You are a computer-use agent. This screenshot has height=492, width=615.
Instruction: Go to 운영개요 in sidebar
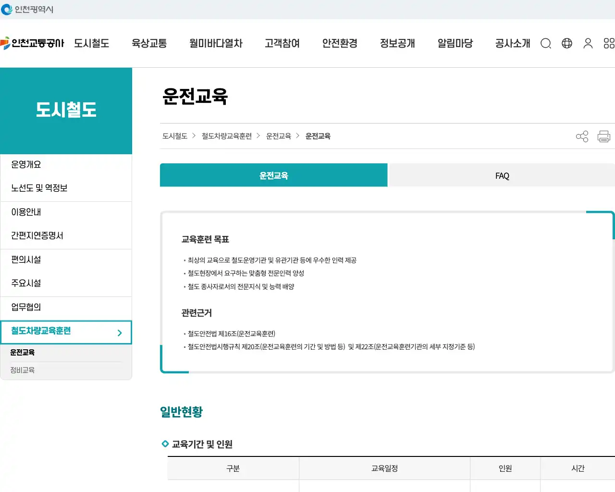pyautogui.click(x=66, y=164)
